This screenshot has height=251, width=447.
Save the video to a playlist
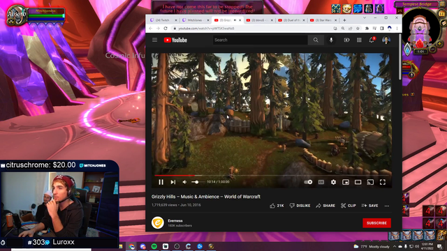click(369, 206)
